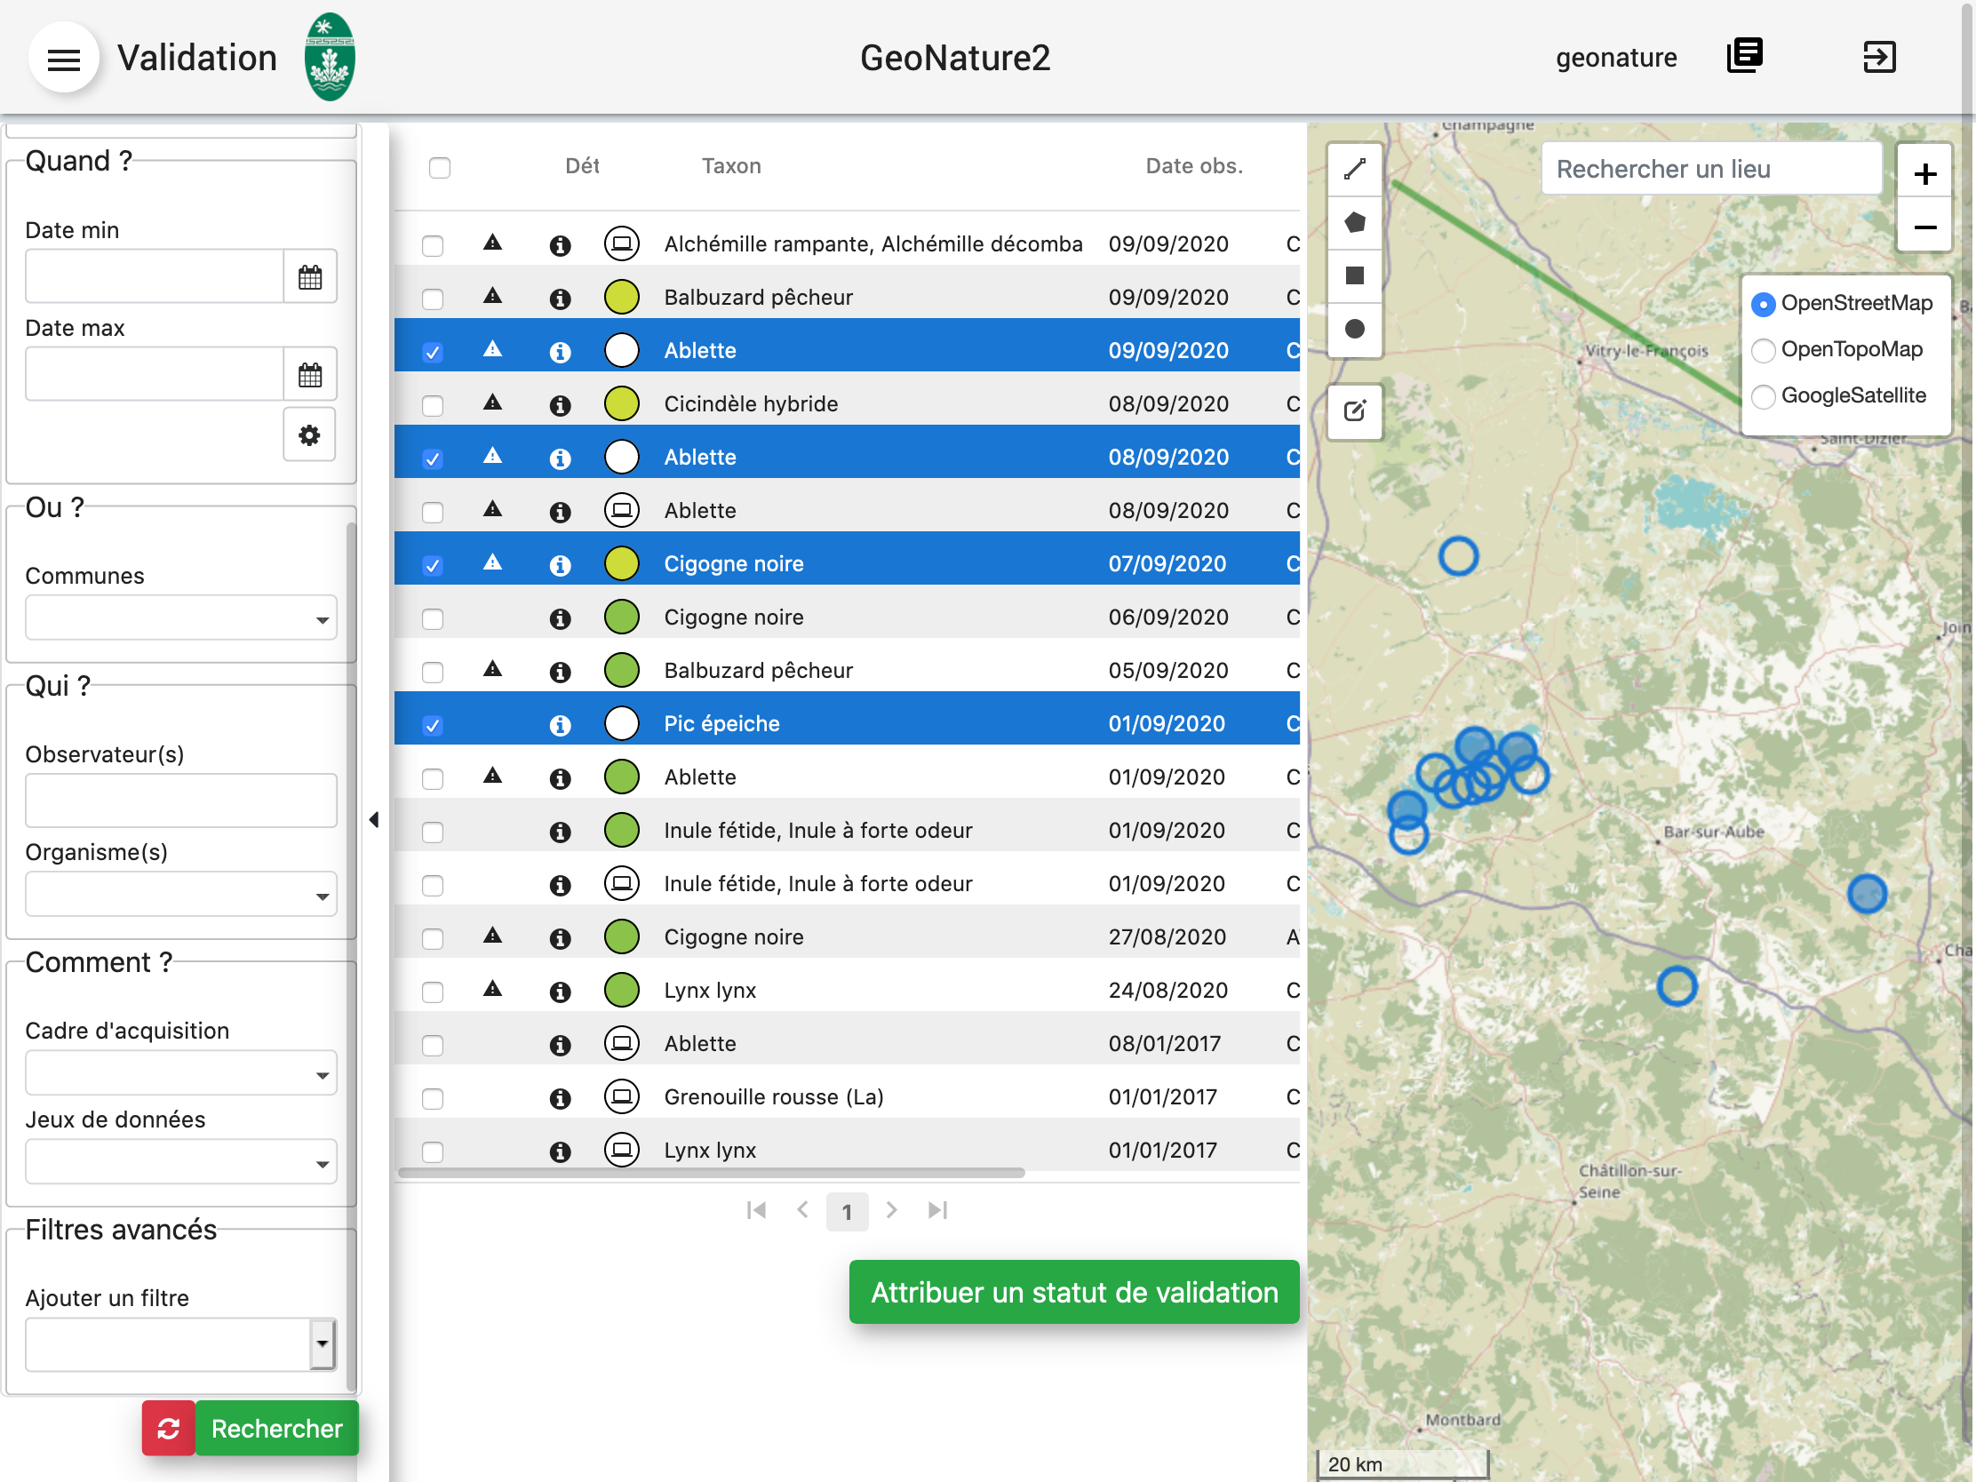The image size is (1976, 1482).
Task: Click Attribuer un statut de validation
Action: pos(1074,1292)
